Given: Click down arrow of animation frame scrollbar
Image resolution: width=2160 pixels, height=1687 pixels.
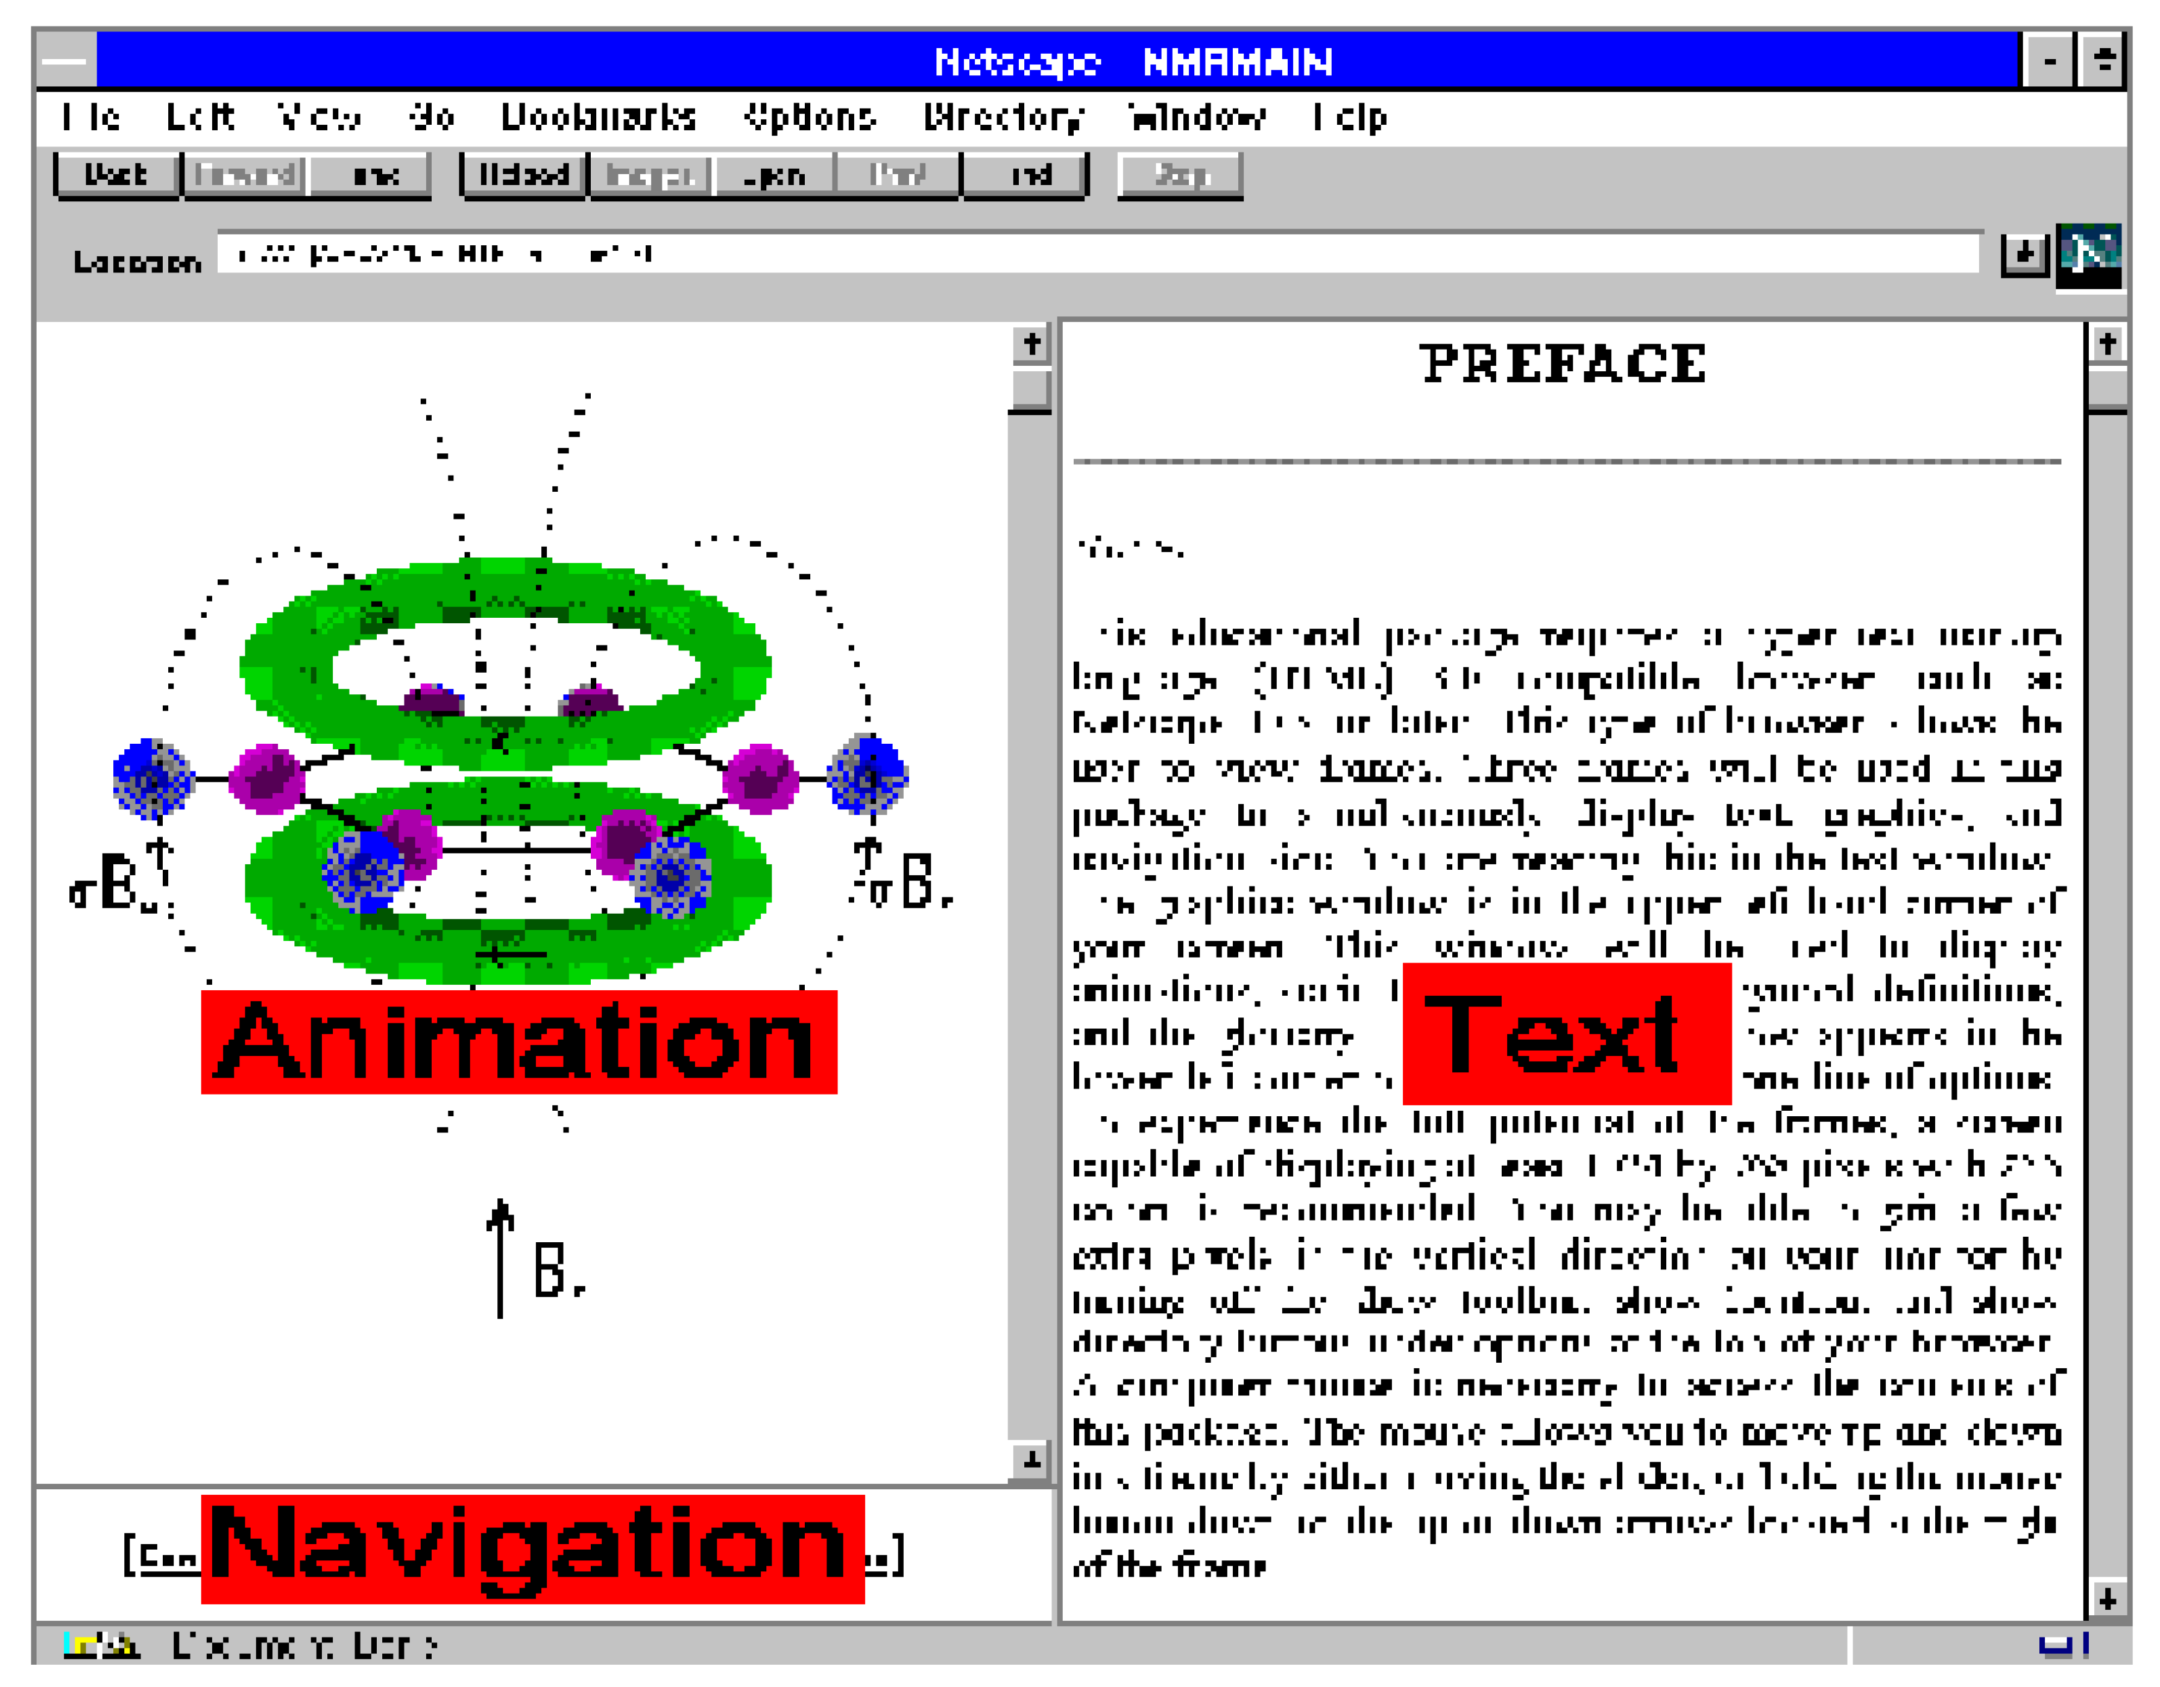Looking at the screenshot, I should click(1030, 1460).
